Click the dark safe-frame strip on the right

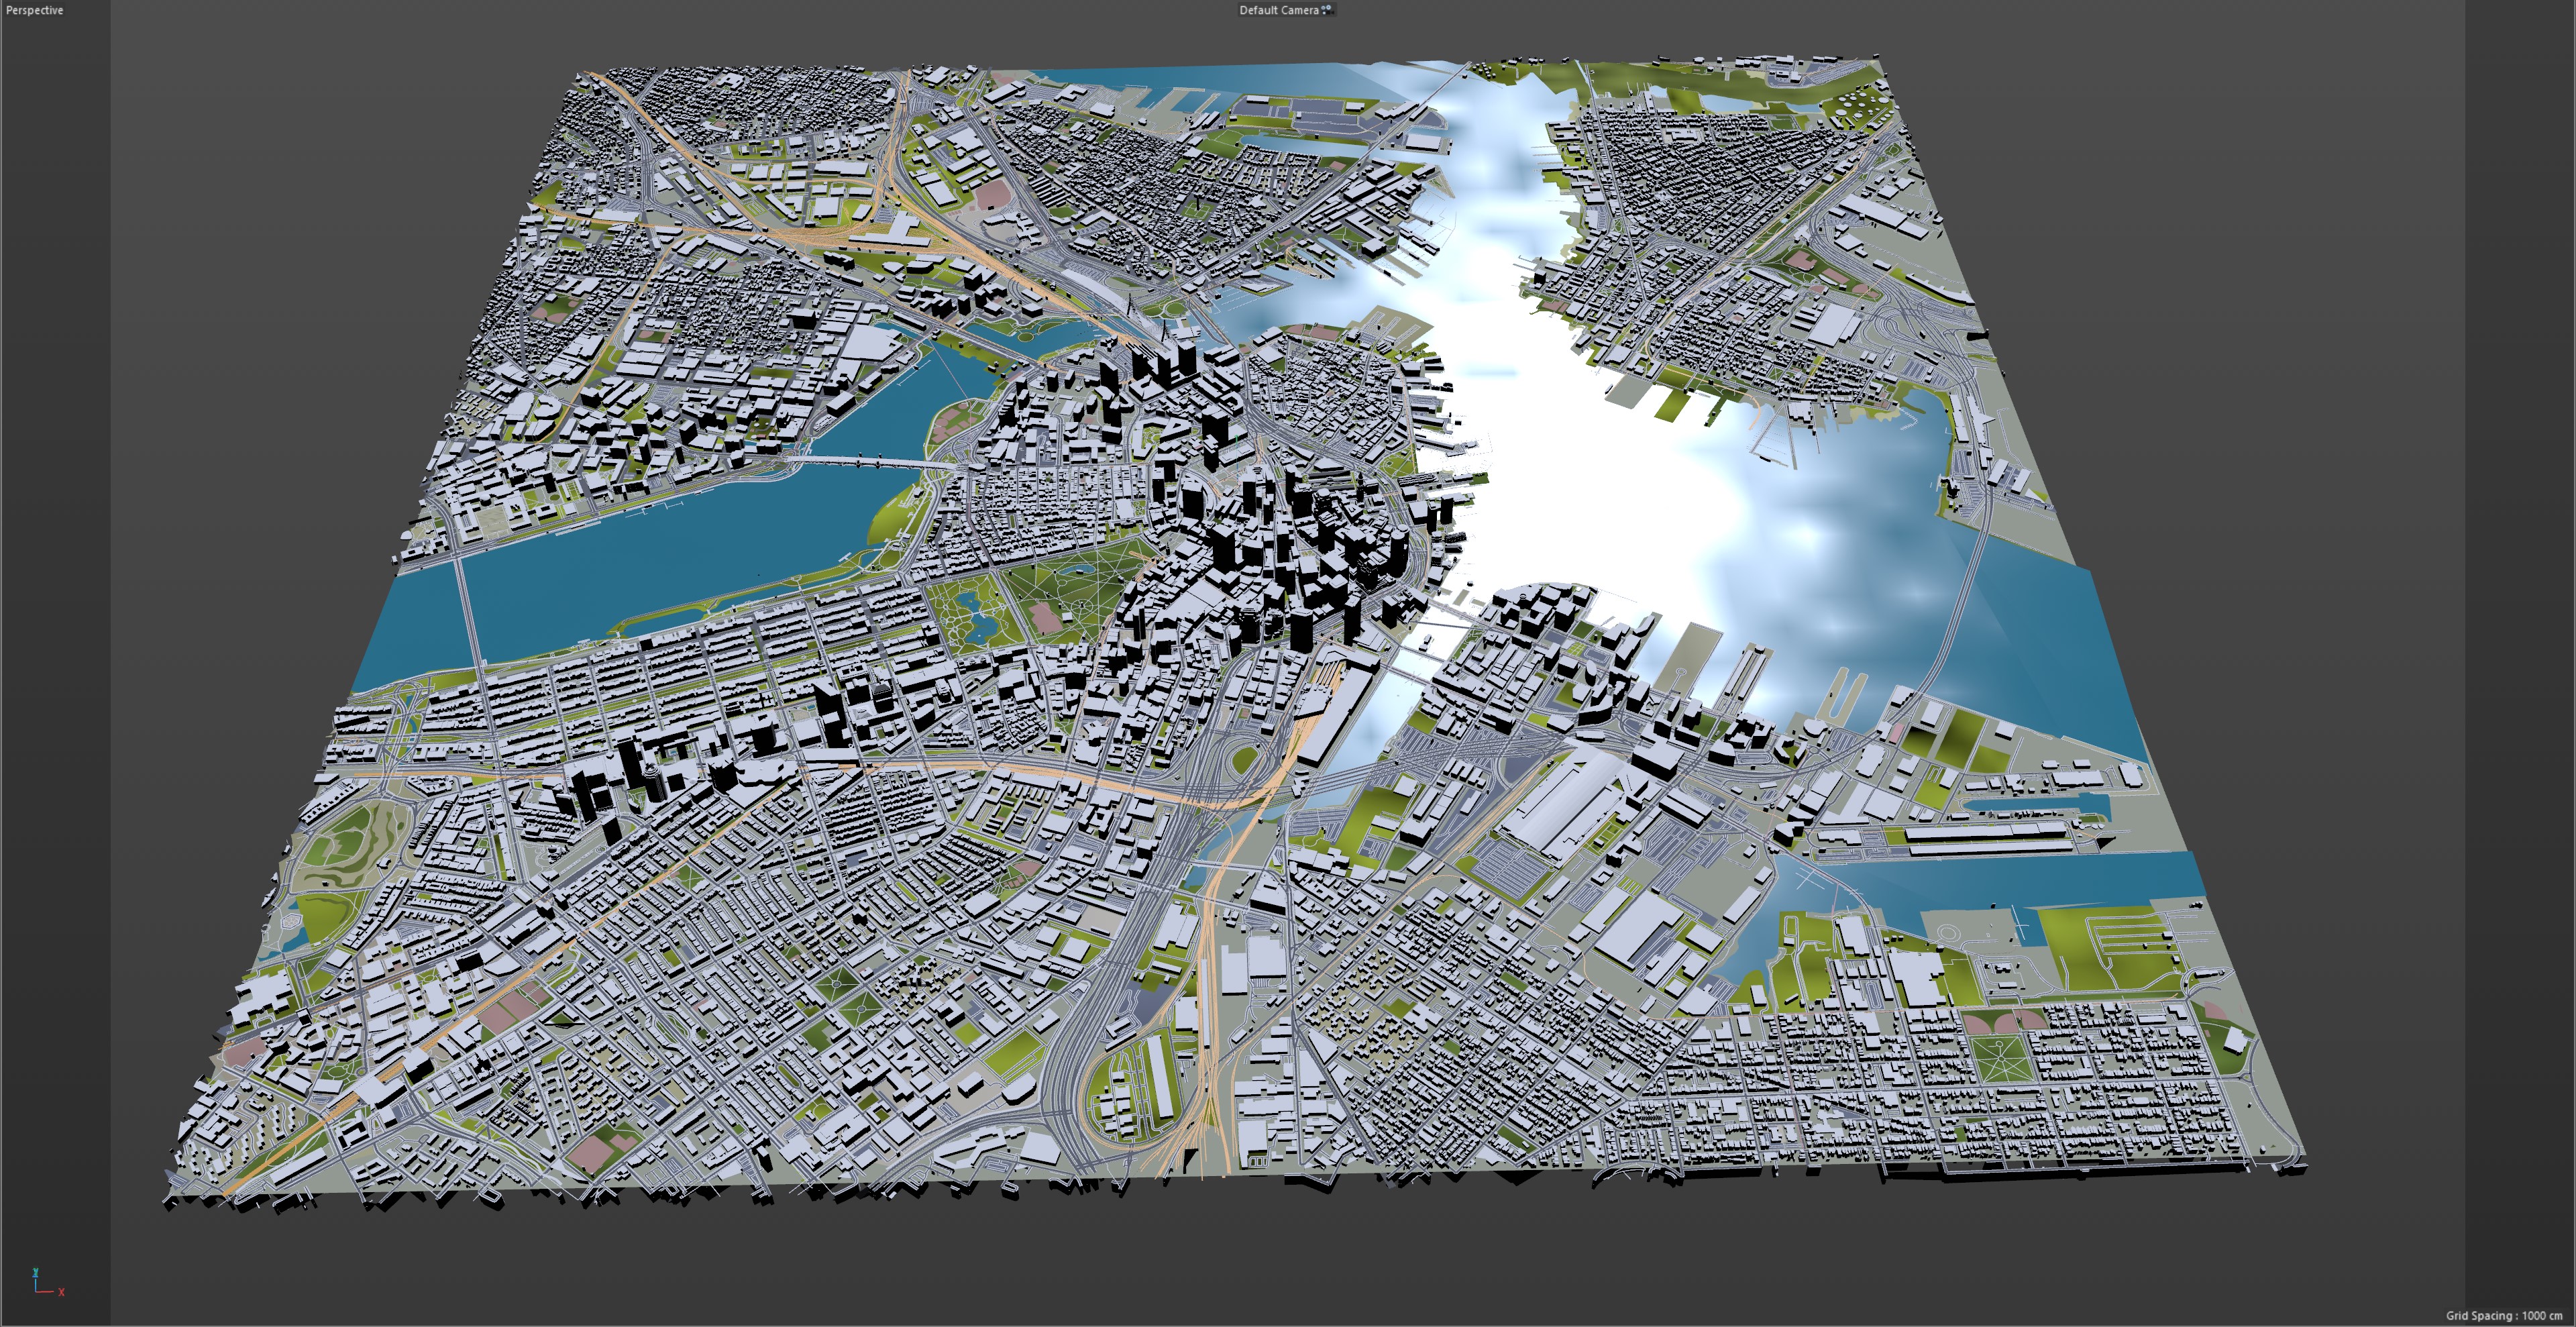point(2520,660)
